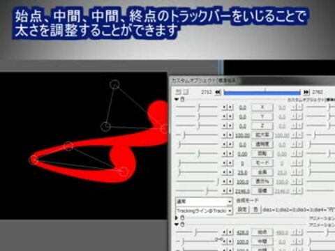Jump to the object's start frame arrow
Screen dimensions: 335x251
coord(218,92)
